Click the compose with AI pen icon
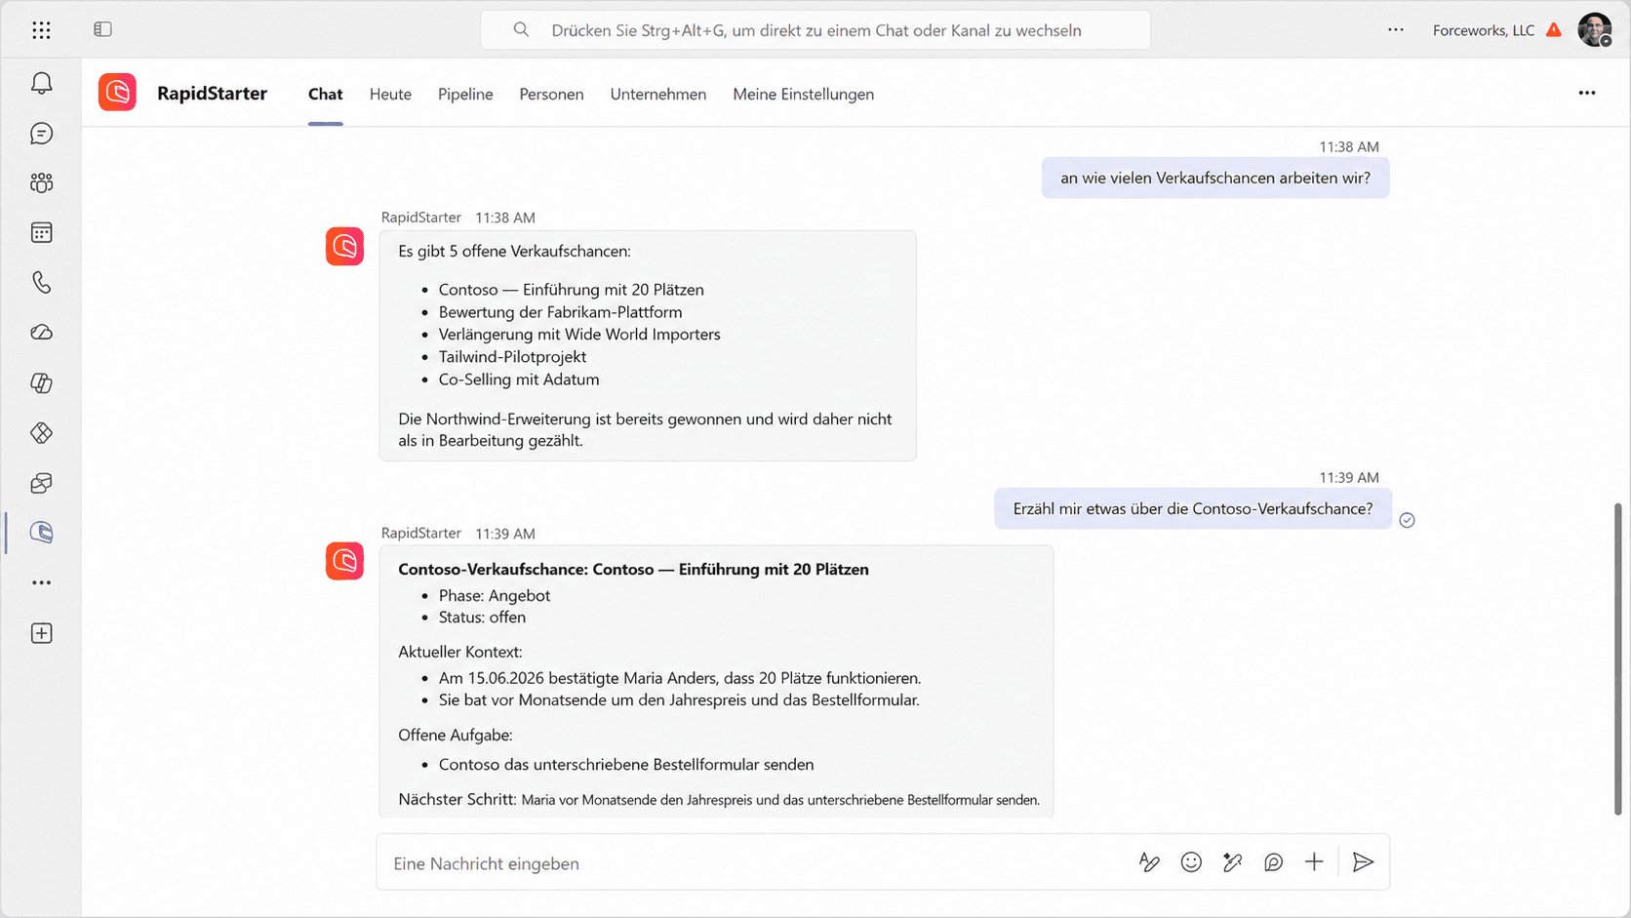1631x918 pixels. pos(1232,862)
